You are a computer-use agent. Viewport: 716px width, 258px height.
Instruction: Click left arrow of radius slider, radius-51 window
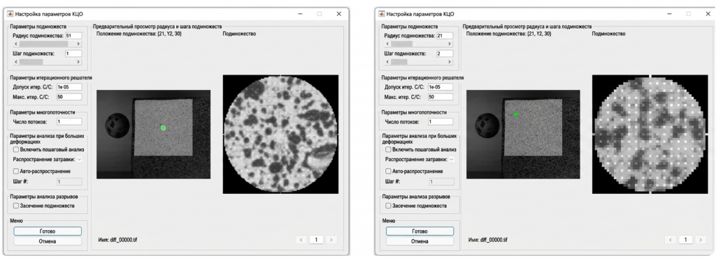(x=17, y=44)
